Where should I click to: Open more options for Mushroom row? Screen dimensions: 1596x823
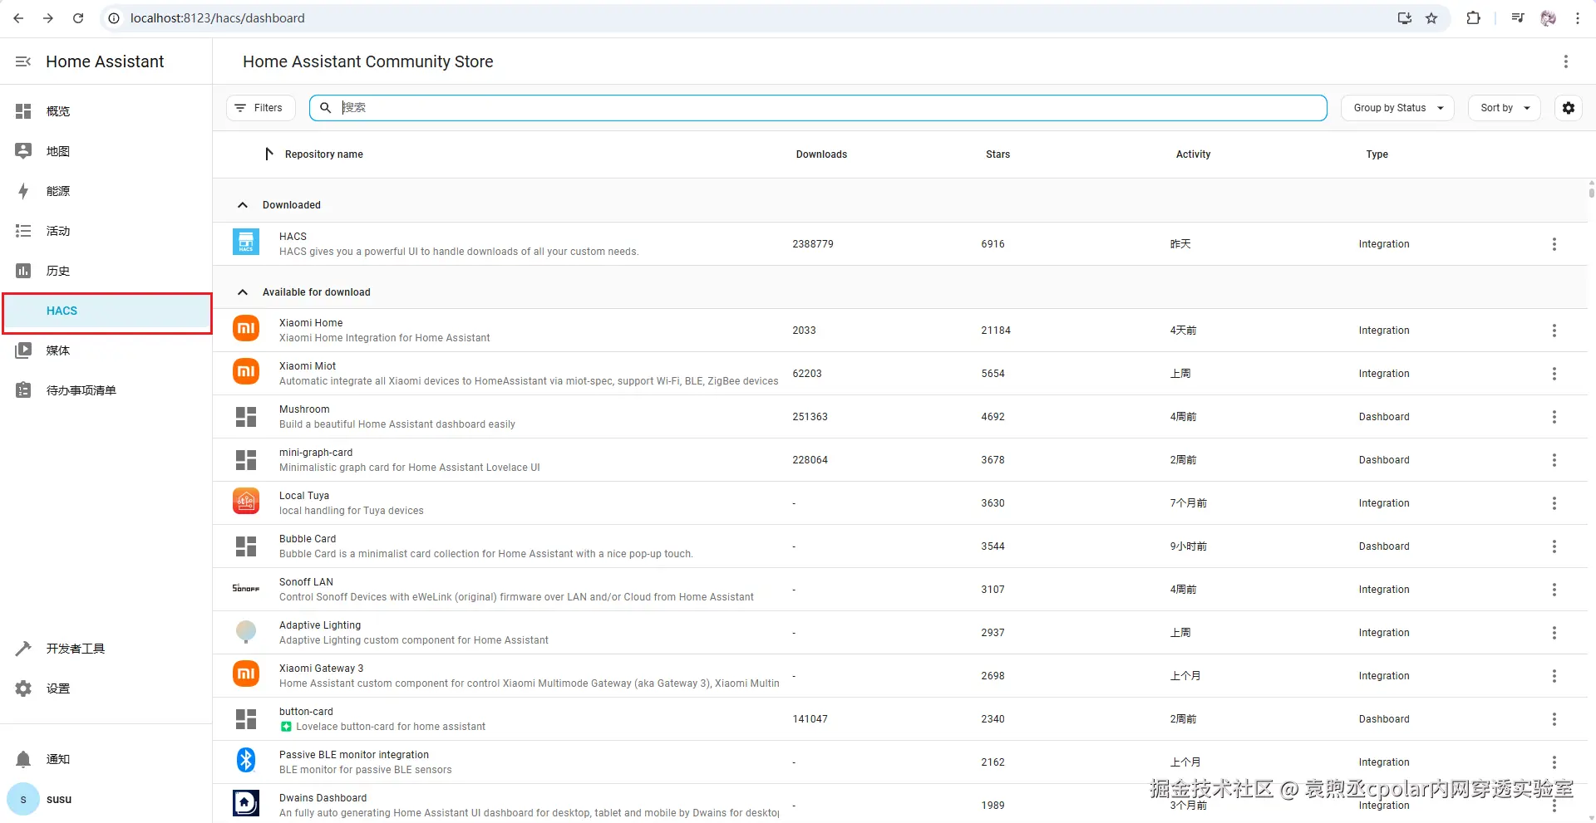(1554, 417)
